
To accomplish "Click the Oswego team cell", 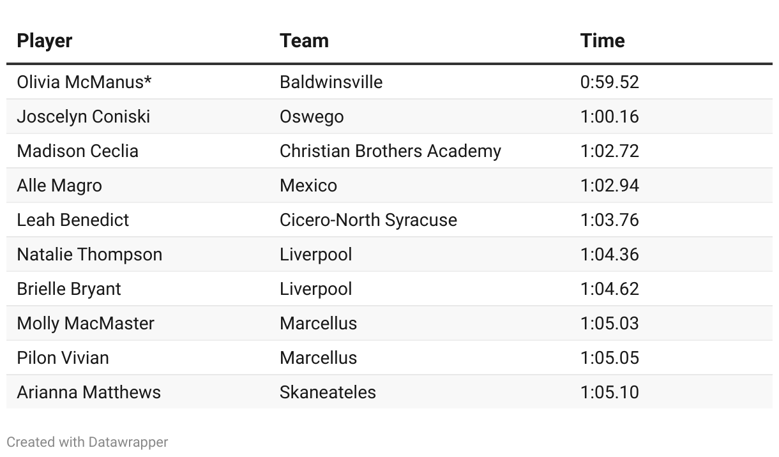I will pyautogui.click(x=312, y=117).
